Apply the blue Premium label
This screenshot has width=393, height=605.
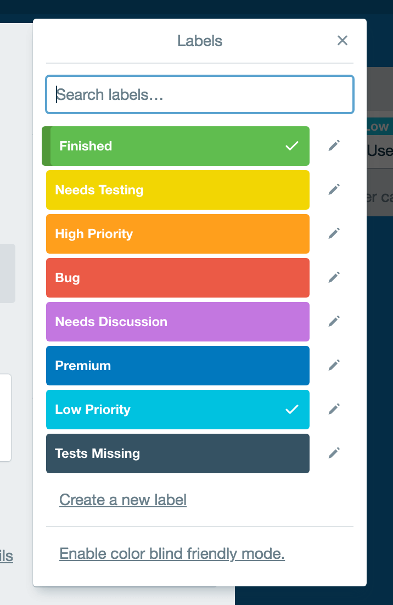pos(178,366)
